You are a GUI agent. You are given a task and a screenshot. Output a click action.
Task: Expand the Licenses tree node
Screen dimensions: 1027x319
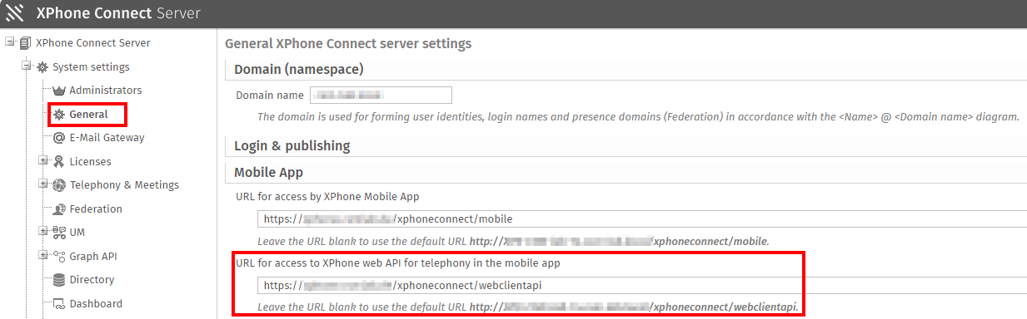[x=43, y=161]
